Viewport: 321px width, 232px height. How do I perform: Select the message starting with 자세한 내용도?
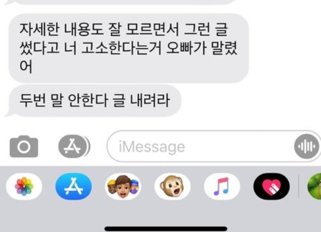(x=129, y=48)
